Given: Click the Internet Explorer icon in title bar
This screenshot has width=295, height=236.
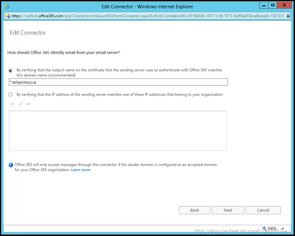Looking at the screenshot, I should [7, 7].
